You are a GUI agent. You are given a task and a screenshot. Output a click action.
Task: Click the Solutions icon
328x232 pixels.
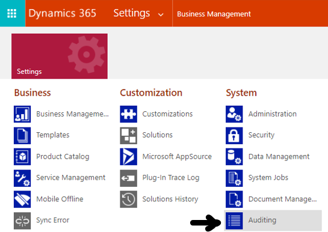point(128,135)
